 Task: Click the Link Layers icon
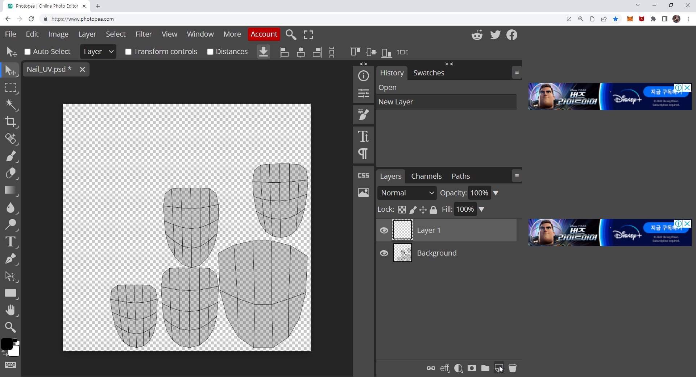point(431,368)
